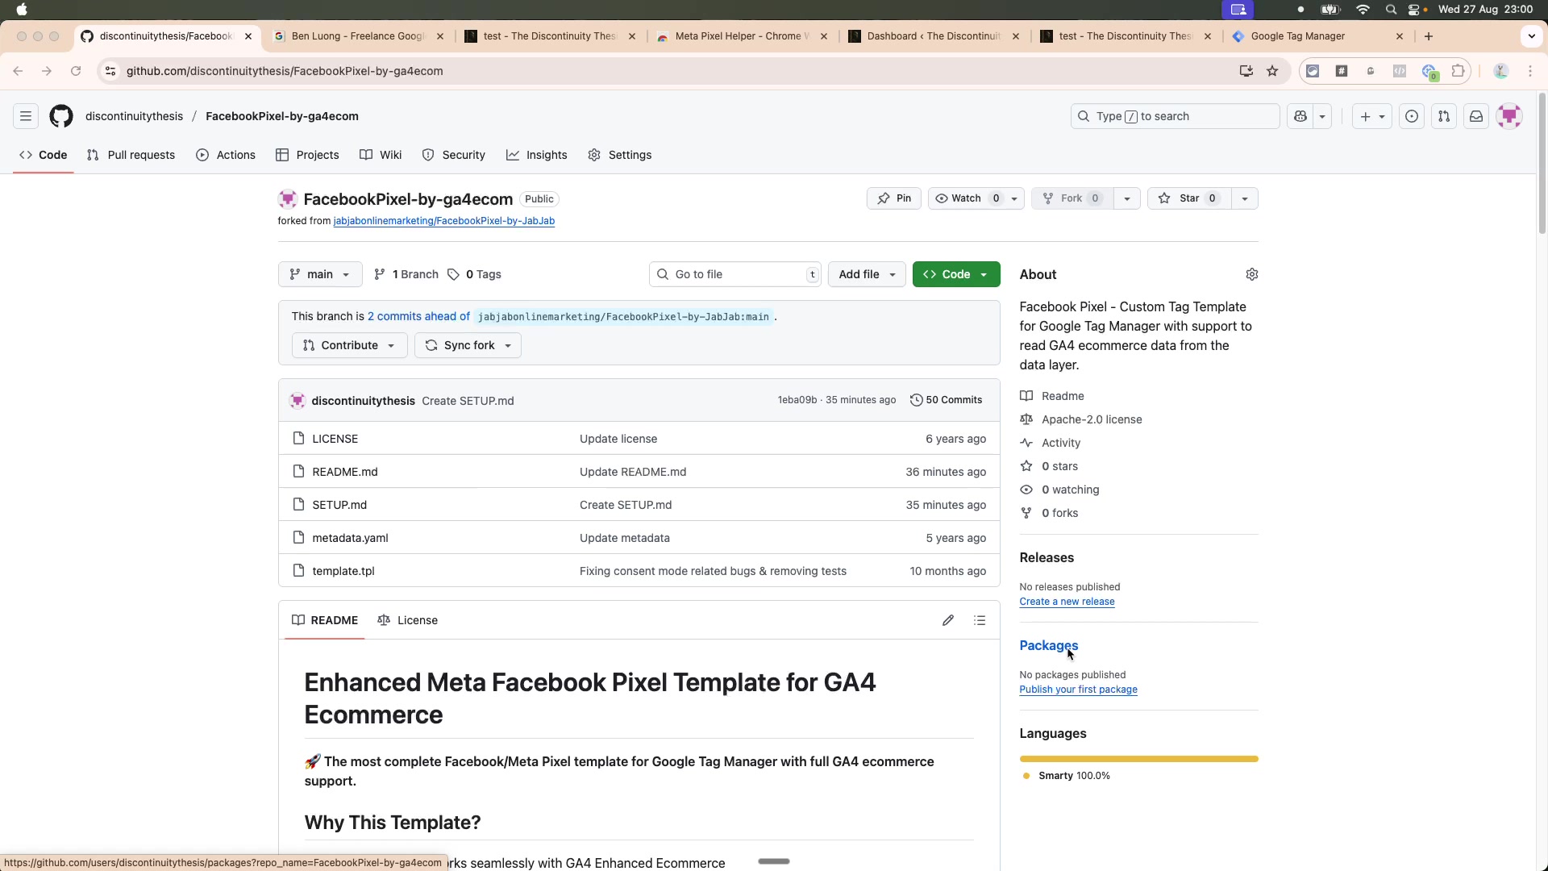Edit README with the pencil icon
Screen dimensions: 1548x871
(x=948, y=620)
